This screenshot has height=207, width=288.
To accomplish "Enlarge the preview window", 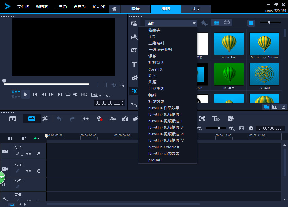I will click(121, 85).
